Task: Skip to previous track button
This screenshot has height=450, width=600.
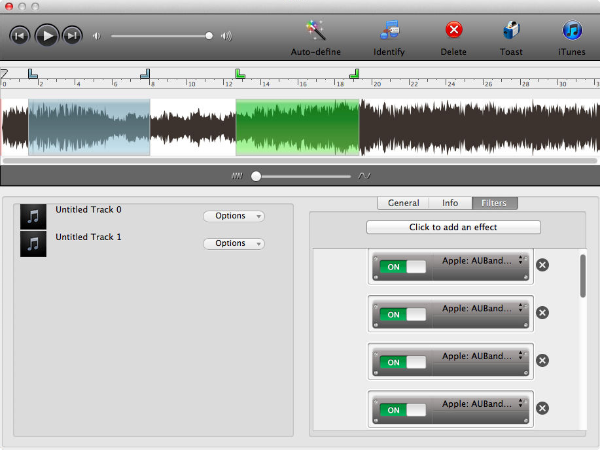Action: point(20,35)
